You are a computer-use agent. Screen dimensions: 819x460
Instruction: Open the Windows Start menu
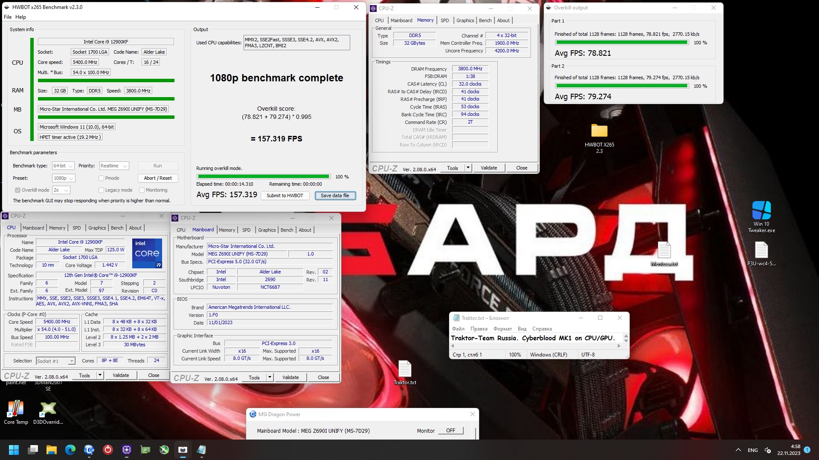(14, 450)
